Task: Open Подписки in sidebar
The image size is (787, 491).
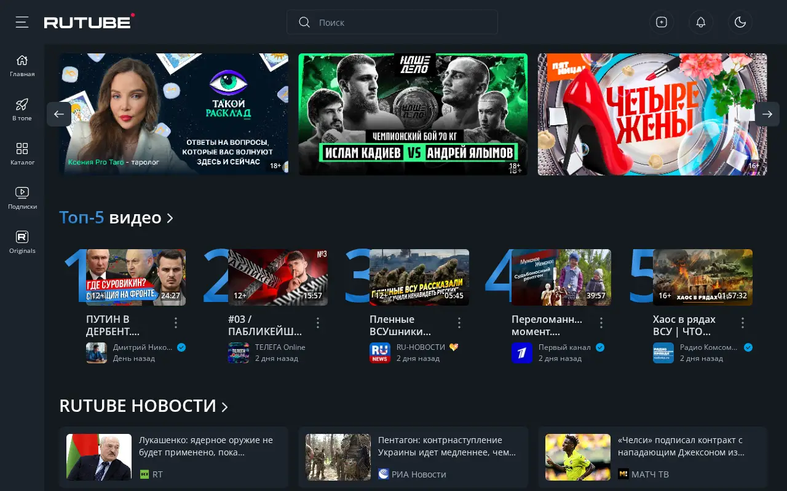Action: 22,198
